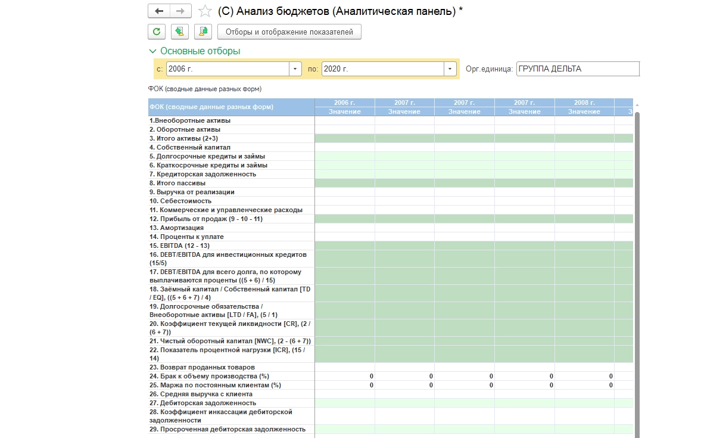Click the green refresh icon
Viewport: 726px width, 438px height.
pyautogui.click(x=156, y=32)
